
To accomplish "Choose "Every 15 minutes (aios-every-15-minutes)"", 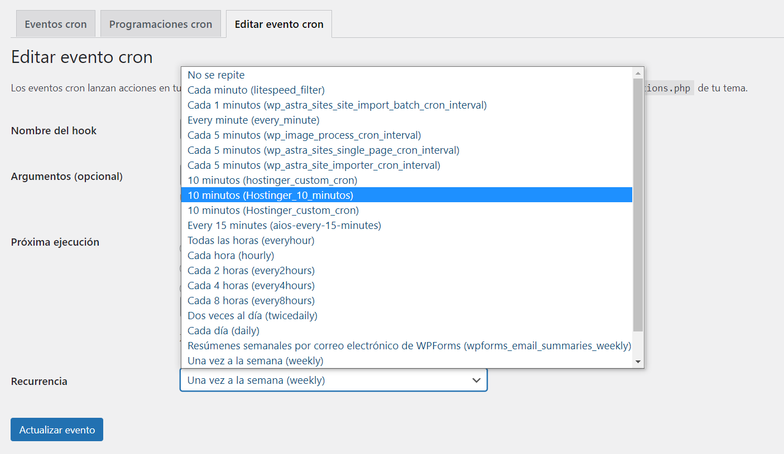I will [x=285, y=225].
